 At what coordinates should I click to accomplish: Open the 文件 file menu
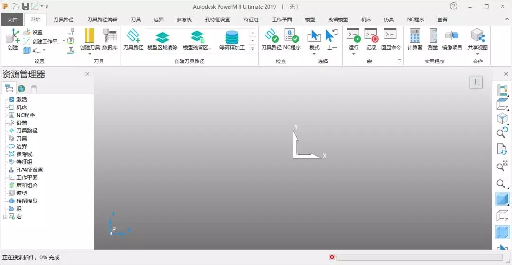12,19
